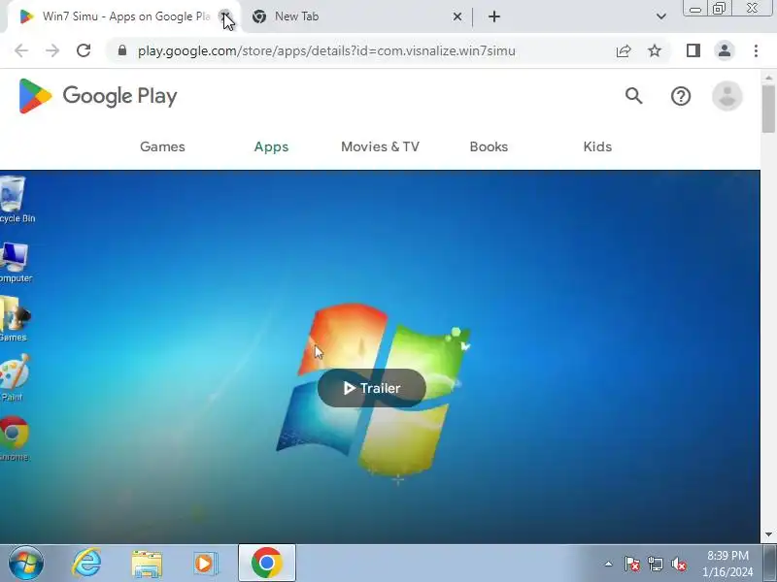Open the Chrome profile avatar
This screenshot has height=582, width=777.
click(725, 50)
